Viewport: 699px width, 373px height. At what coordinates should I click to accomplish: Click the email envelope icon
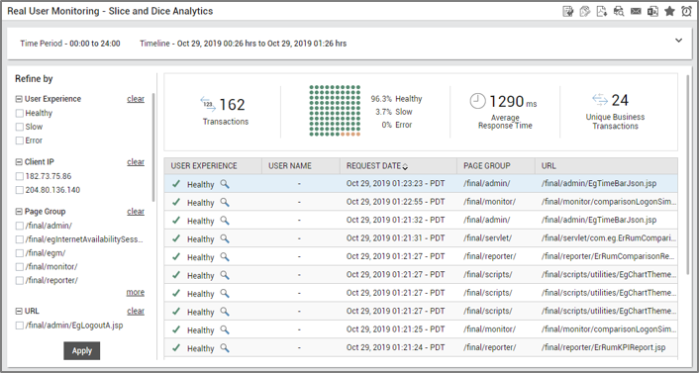click(x=636, y=12)
